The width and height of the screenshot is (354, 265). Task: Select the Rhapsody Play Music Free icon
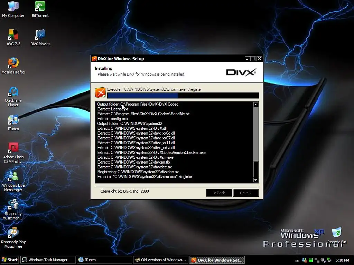click(x=13, y=238)
